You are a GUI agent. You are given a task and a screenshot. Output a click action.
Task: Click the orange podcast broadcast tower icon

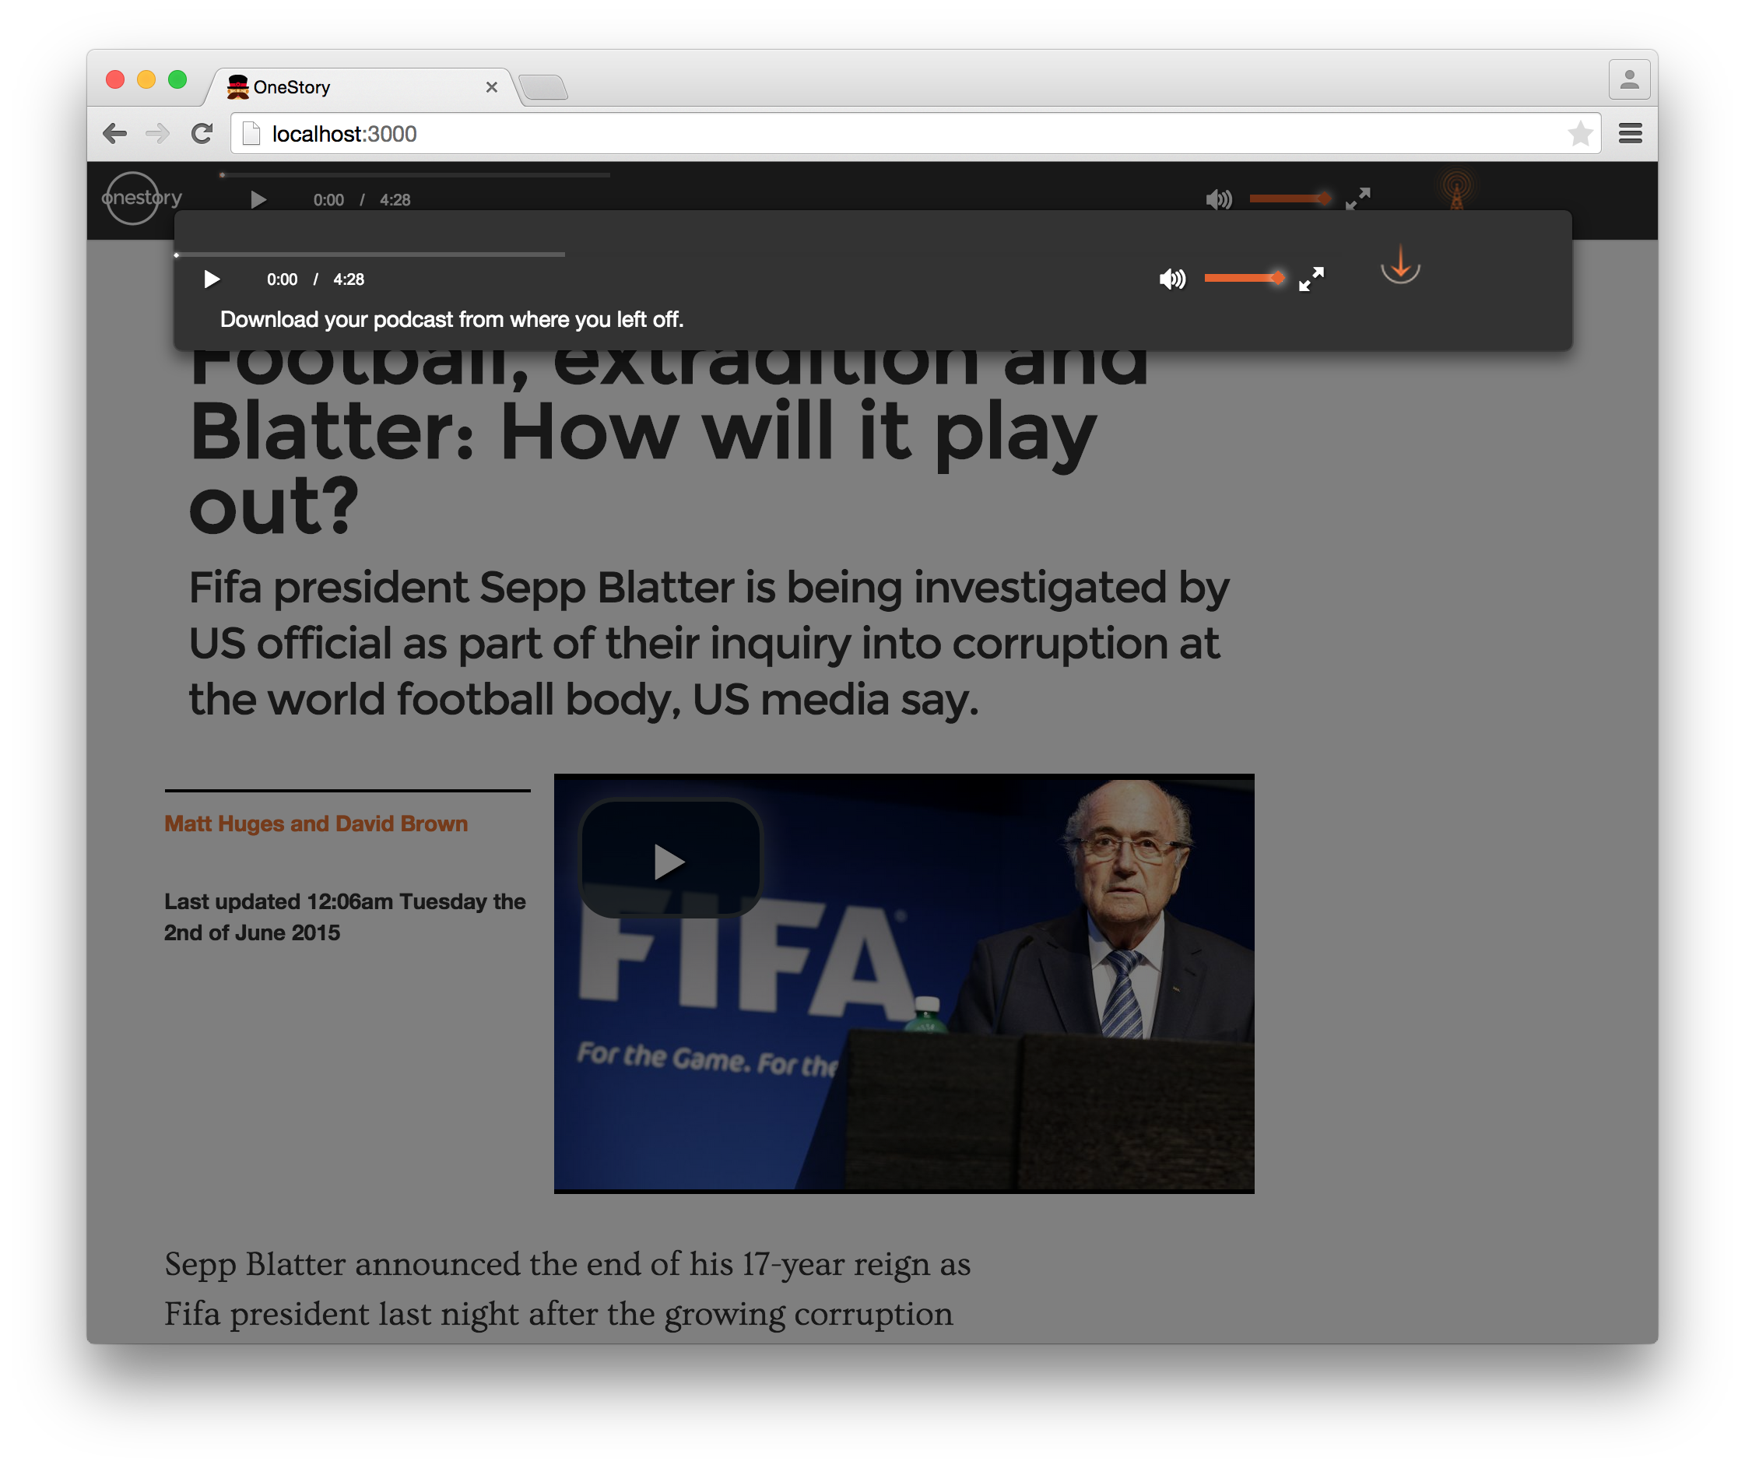click(1456, 190)
